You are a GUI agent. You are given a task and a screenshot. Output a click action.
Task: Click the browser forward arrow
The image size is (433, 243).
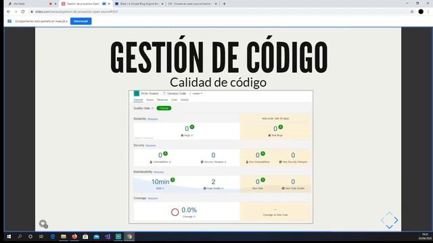tap(16, 11)
